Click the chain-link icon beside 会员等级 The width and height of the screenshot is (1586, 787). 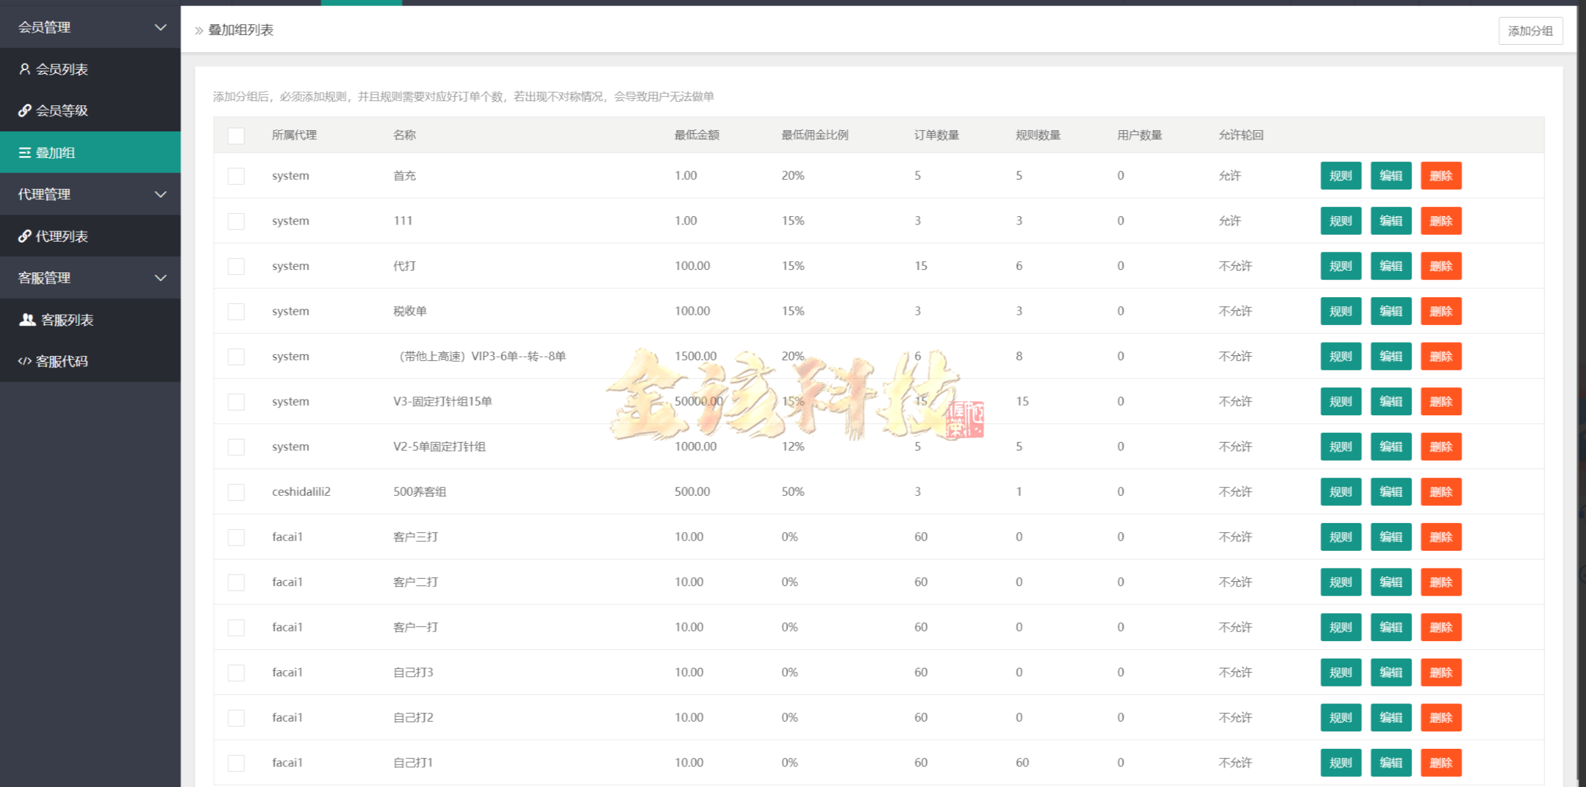tap(25, 111)
